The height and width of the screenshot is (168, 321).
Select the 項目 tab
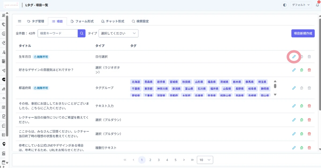(58, 21)
